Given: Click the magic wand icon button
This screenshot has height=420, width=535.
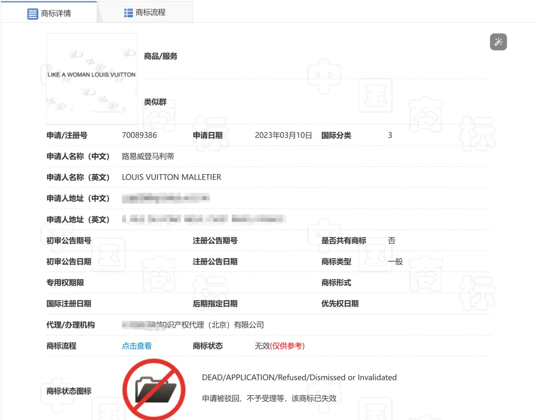Looking at the screenshot, I should click(x=498, y=42).
